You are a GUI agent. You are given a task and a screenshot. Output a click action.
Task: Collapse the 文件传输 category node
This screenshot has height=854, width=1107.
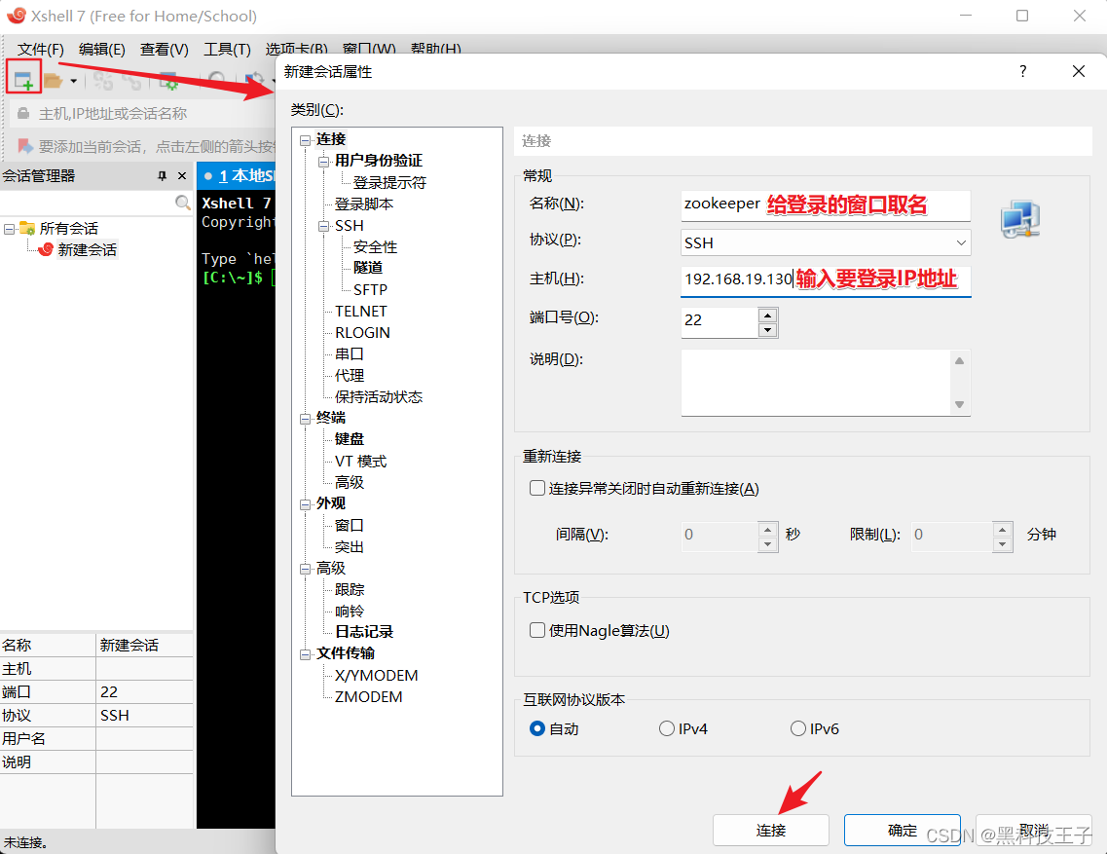tap(305, 654)
